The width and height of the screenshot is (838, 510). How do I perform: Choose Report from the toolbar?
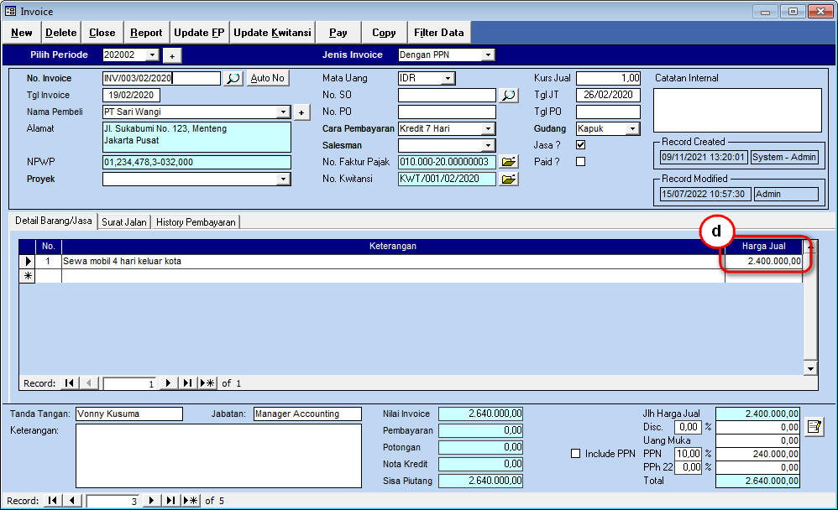(x=146, y=33)
